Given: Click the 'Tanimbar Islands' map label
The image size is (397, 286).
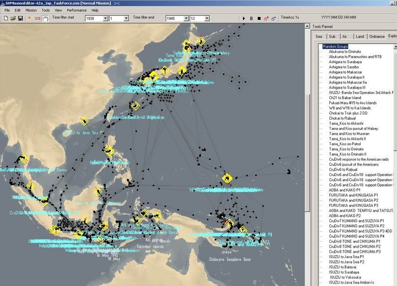Looking at the screenshot, I should tap(150, 246).
